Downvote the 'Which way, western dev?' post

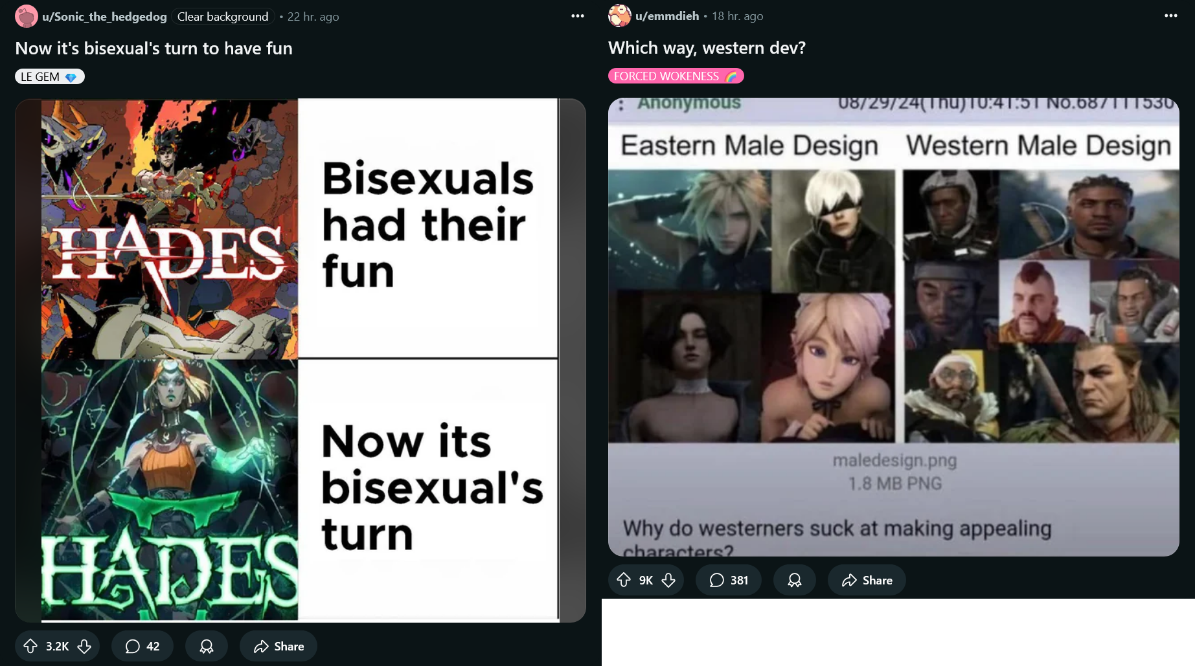(668, 580)
